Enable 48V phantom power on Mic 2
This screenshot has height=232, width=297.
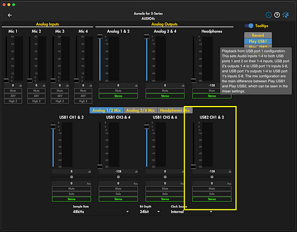click(36, 96)
